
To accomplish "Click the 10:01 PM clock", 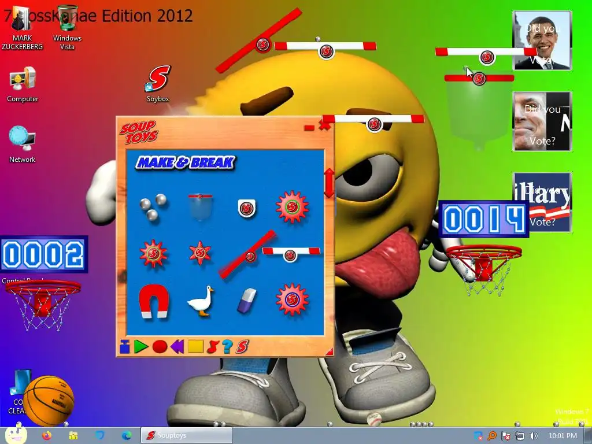I will (563, 436).
